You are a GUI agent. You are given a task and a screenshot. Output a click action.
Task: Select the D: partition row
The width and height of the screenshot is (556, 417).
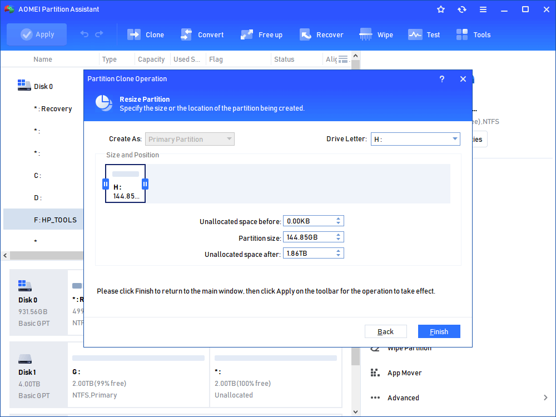click(43, 197)
